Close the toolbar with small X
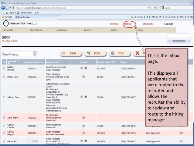The height and width of the screenshot is (146, 194). coord(3,13)
